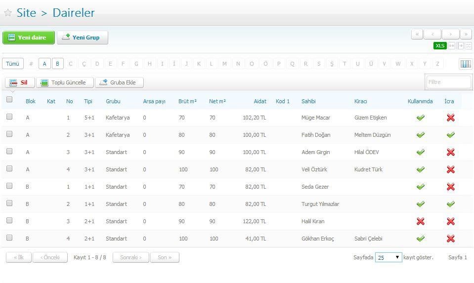Click the bottom Son » pagination button
This screenshot has height=283, width=474.
165,257
